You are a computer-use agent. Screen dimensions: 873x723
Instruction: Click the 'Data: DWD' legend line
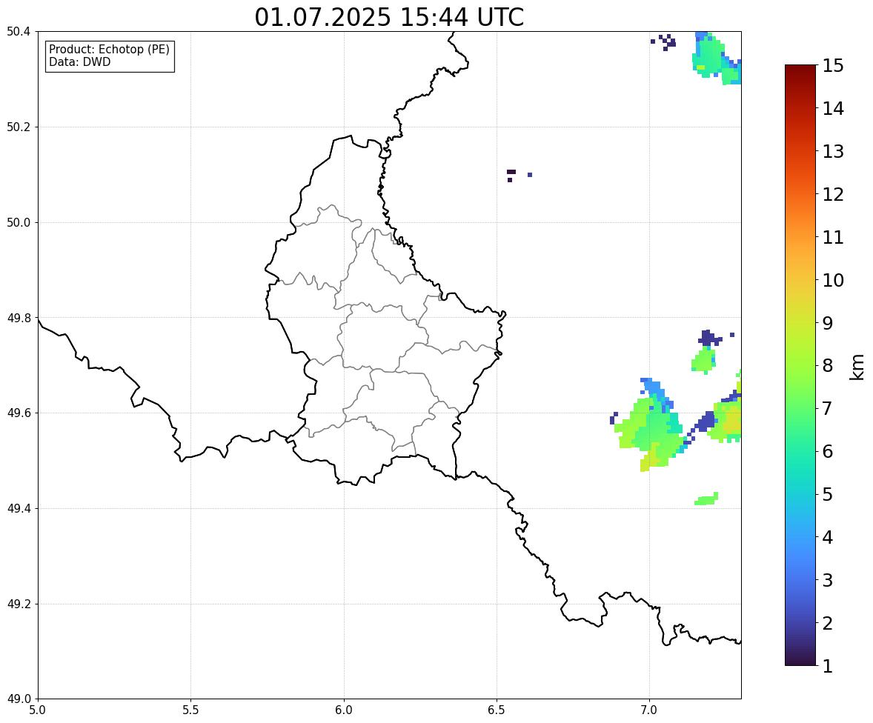79,61
